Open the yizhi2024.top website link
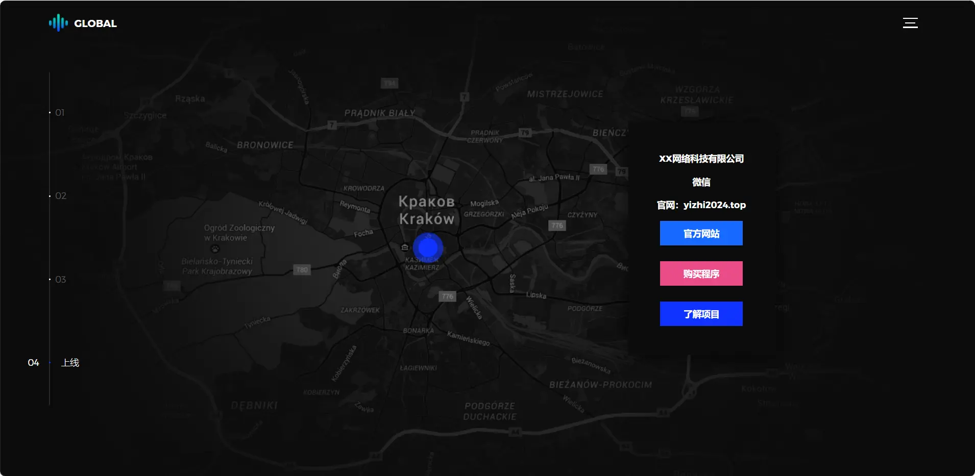The image size is (975, 476). [x=714, y=205]
